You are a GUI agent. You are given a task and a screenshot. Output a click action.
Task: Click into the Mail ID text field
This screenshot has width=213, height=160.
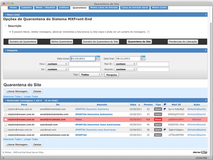point(153,64)
